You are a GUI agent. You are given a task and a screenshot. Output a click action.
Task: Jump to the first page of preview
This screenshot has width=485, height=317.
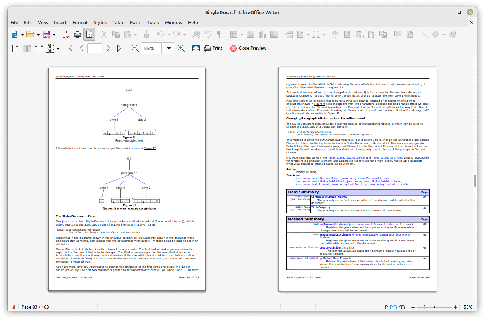[x=70, y=48]
